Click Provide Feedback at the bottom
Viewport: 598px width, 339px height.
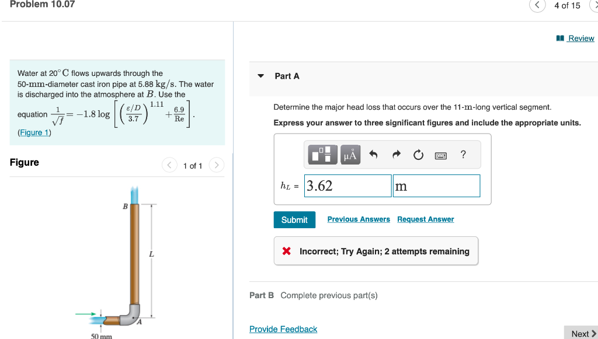tap(283, 328)
